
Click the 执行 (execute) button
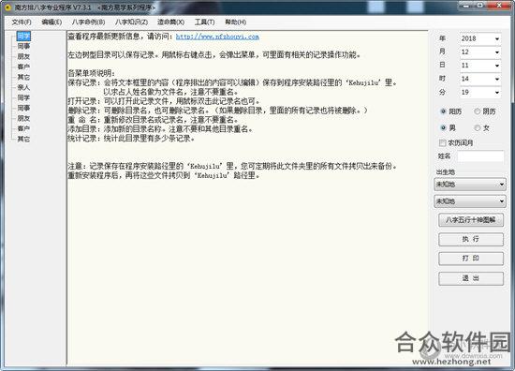tap(471, 239)
